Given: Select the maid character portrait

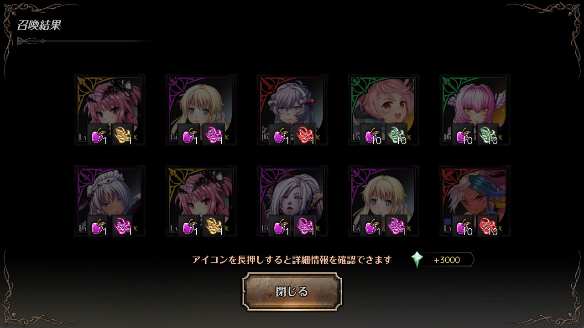Looking at the screenshot, I should click(109, 201).
